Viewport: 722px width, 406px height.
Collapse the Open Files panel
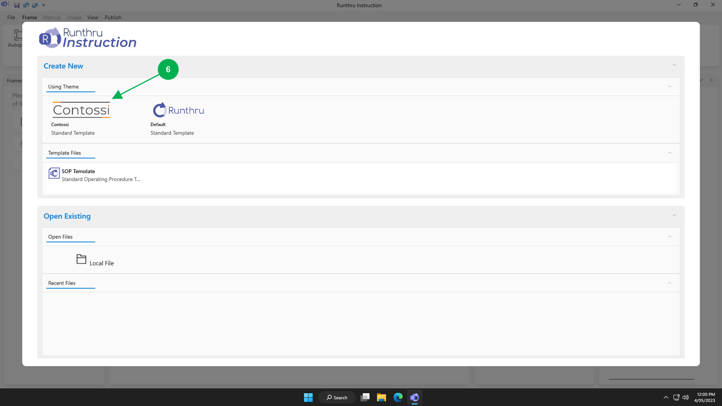pos(669,237)
